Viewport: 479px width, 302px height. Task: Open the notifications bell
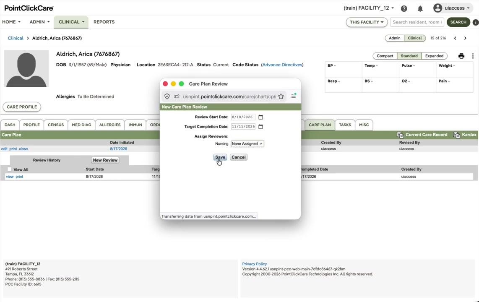pos(420,8)
